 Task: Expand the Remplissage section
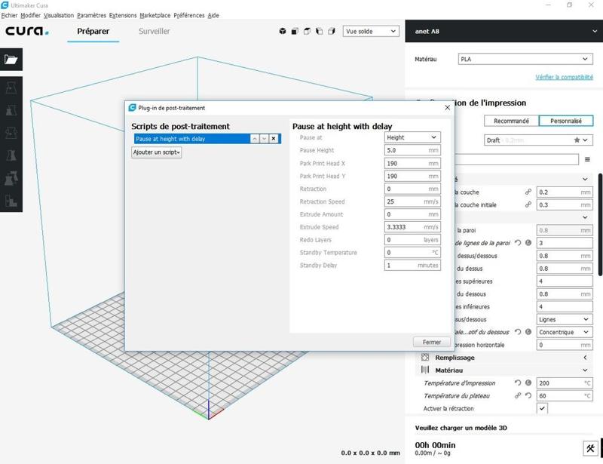click(x=505, y=358)
